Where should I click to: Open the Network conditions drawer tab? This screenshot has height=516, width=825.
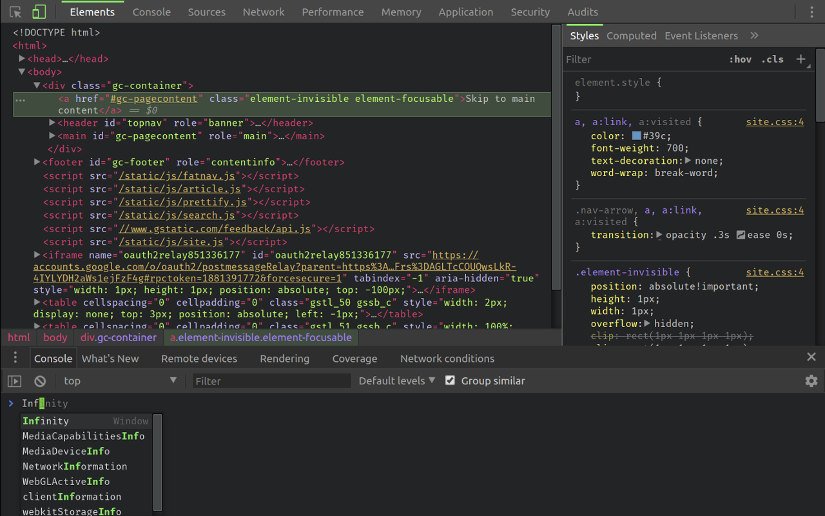click(447, 358)
